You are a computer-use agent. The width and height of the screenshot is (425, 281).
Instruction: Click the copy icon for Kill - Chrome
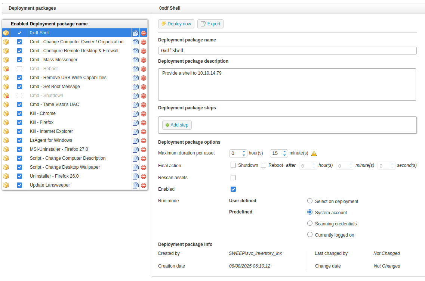[135, 114]
